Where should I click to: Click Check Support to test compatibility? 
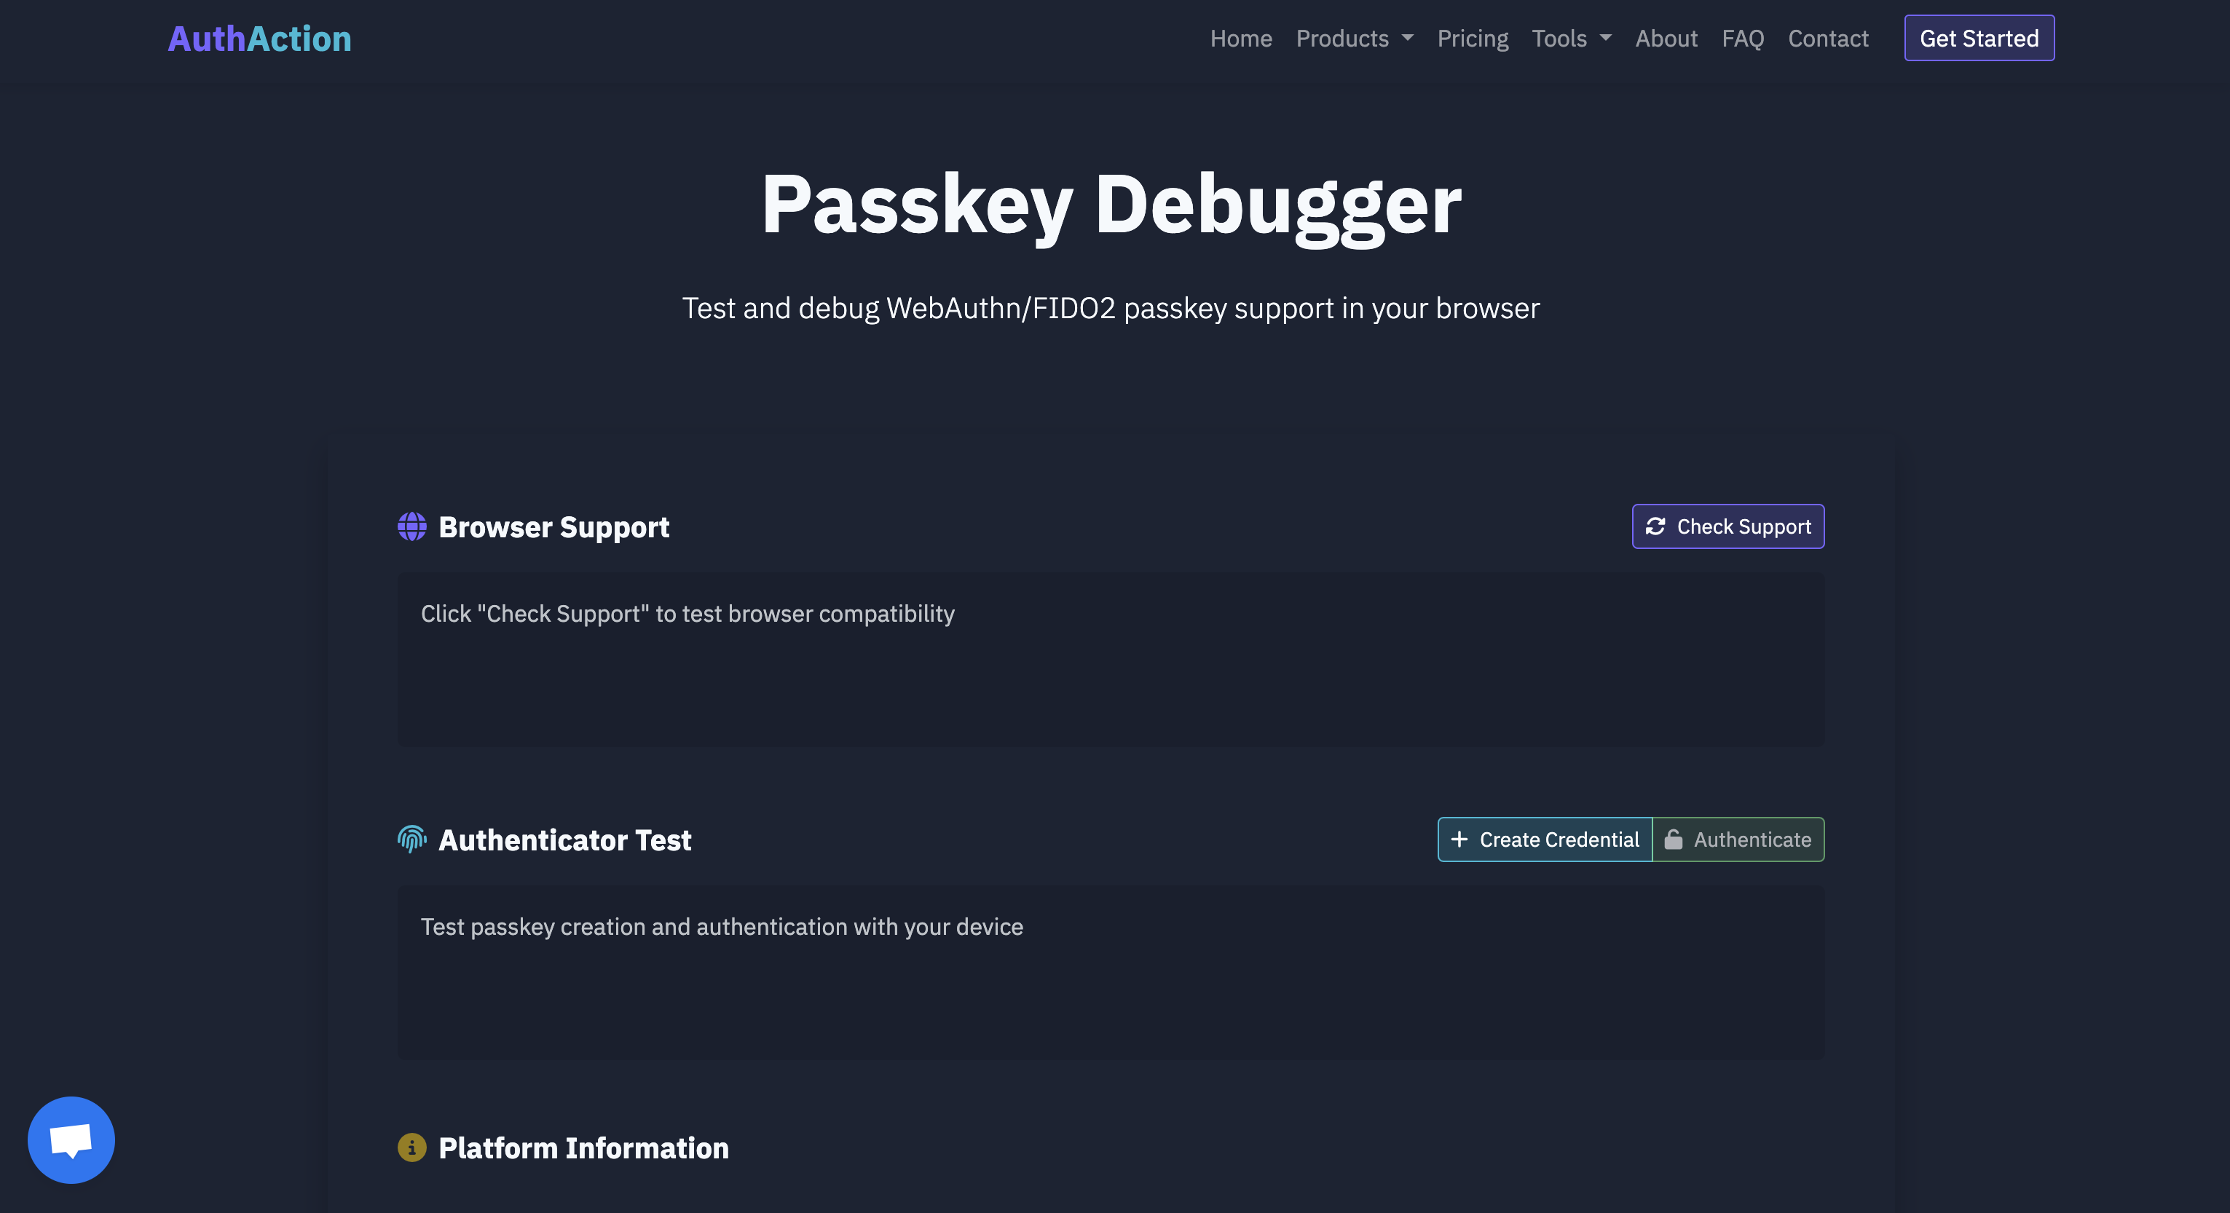click(x=1727, y=526)
